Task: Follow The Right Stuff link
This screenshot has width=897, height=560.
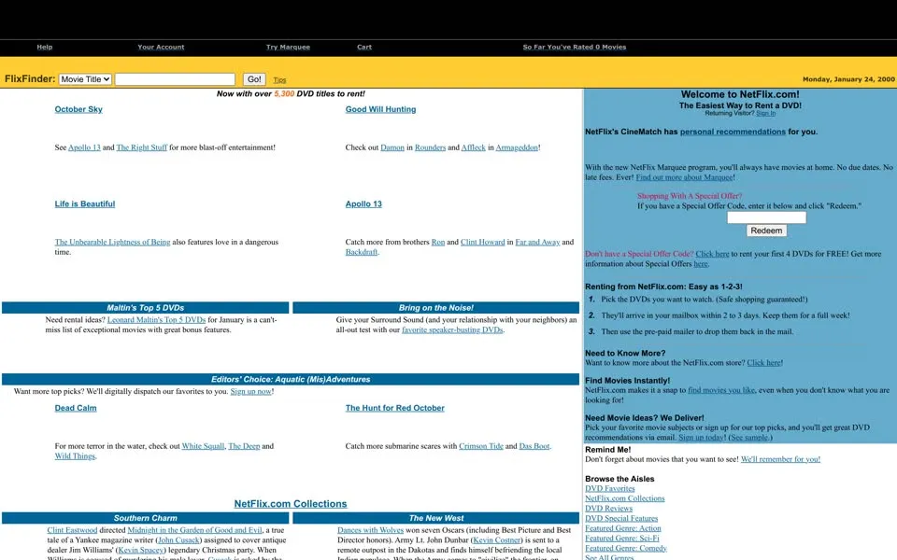Action: [141, 147]
